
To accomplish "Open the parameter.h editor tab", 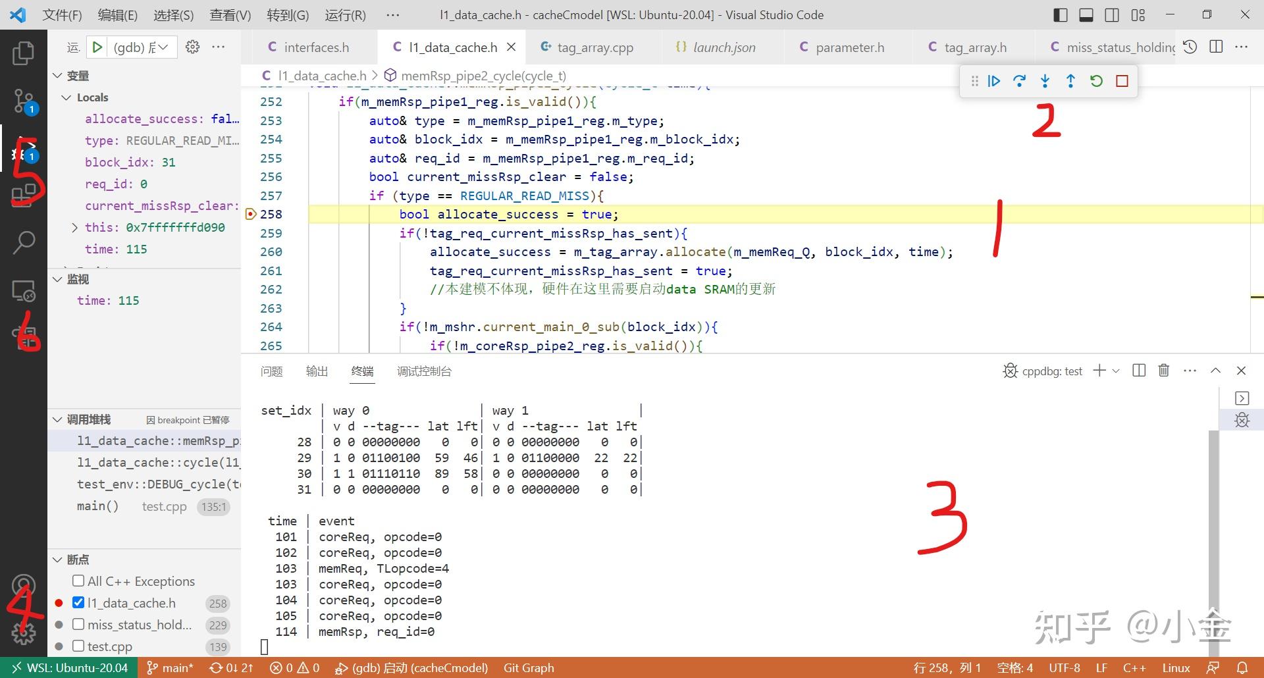I will tap(848, 47).
